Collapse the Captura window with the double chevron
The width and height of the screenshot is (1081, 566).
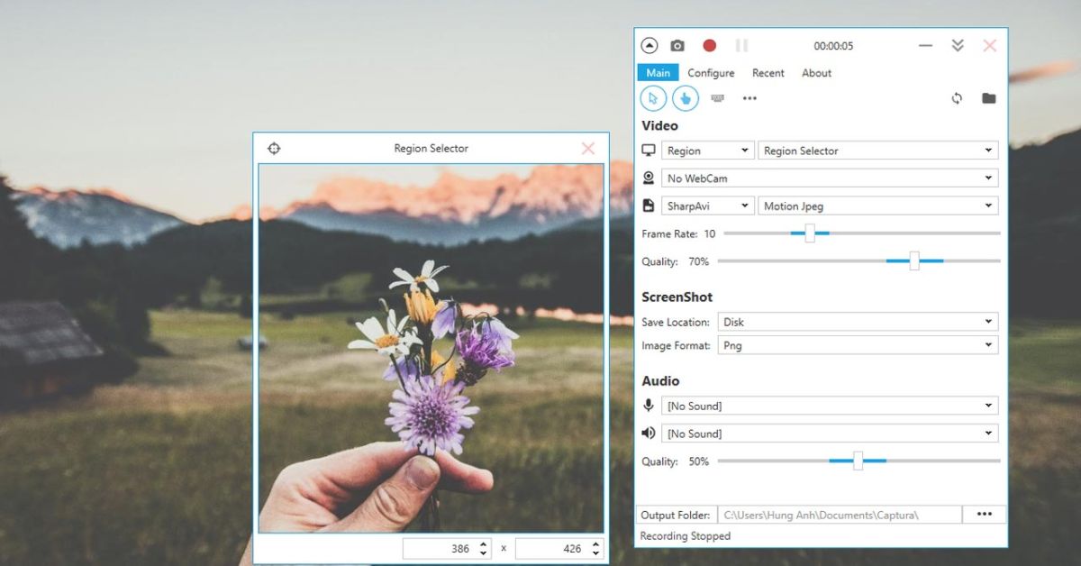(958, 46)
